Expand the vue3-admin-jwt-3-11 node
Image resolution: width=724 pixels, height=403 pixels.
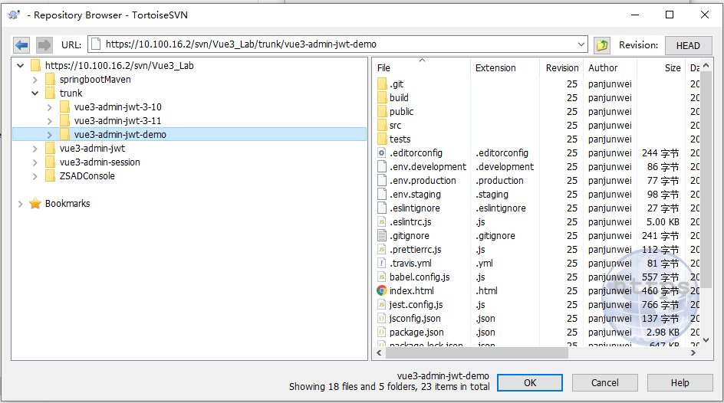pos(49,121)
